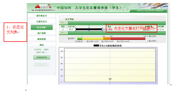Image resolution: width=181 pixels, height=93 pixels.
Task: Click the 重合字数>10000字 legend label
Action: (x=123, y=41)
